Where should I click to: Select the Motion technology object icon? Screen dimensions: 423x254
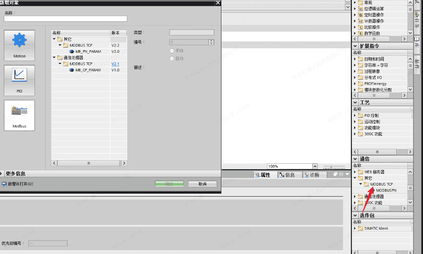19,45
